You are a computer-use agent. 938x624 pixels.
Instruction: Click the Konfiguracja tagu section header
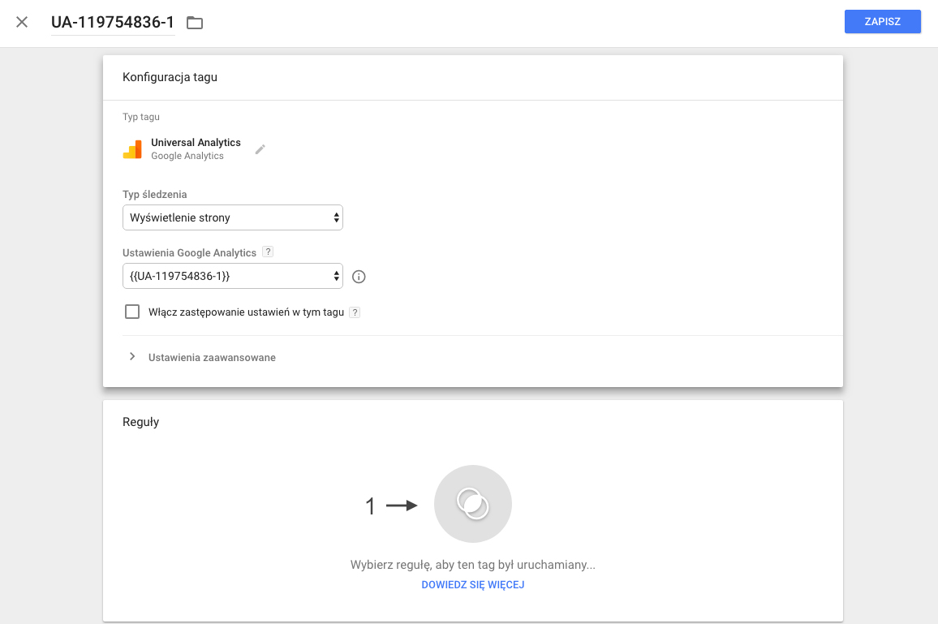[x=170, y=78]
